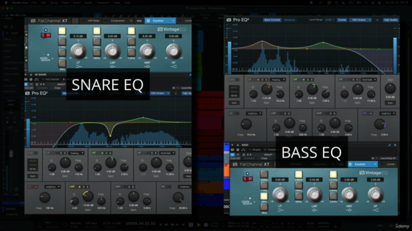
Task: Click the LMF bell shape icon on bass VintageEQ
Action: point(314,210)
